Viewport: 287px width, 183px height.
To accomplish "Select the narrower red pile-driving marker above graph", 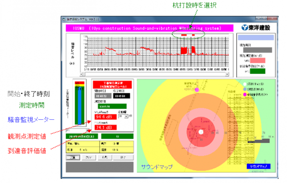I will tap(193, 35).
